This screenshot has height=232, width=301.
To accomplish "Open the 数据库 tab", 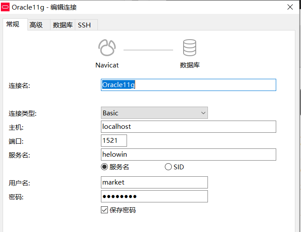I will [63, 25].
